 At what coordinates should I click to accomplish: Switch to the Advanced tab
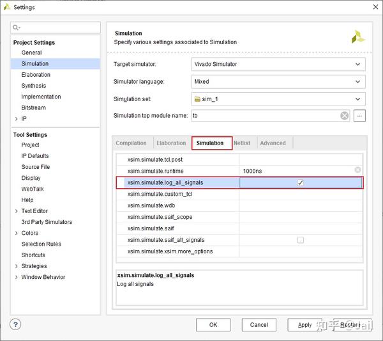[273, 143]
